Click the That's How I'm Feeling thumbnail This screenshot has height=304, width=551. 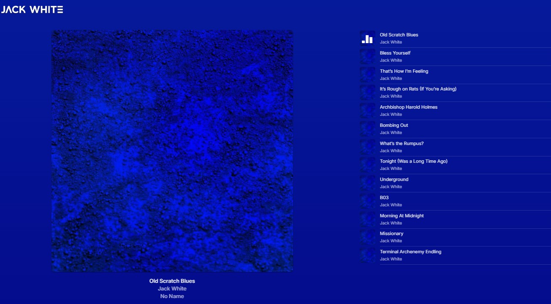[x=367, y=74]
